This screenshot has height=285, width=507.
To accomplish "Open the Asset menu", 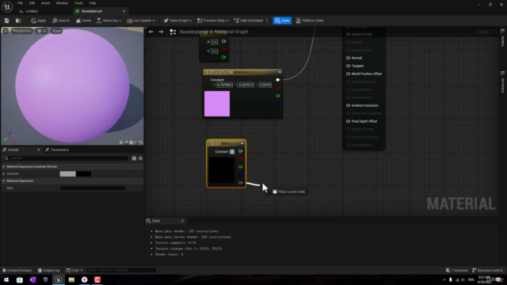I will tap(45, 3).
